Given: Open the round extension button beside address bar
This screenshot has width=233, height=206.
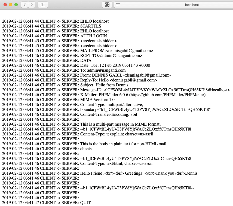Looking at the screenshot, I should (107, 5).
